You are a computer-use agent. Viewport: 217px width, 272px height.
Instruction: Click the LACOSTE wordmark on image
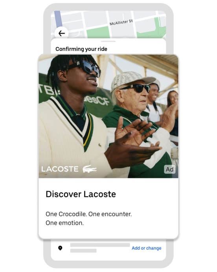coord(60,169)
